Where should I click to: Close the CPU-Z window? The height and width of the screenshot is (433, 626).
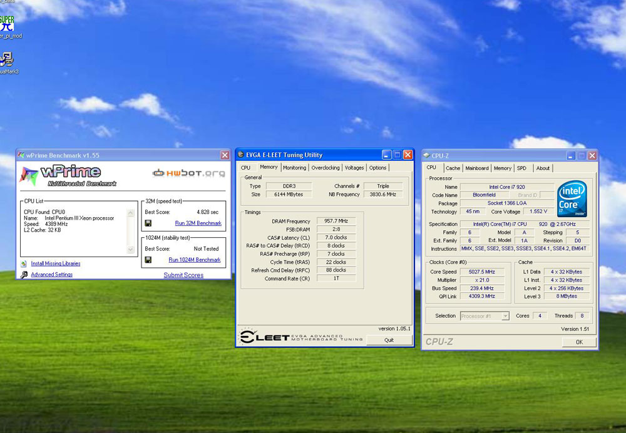coord(592,156)
